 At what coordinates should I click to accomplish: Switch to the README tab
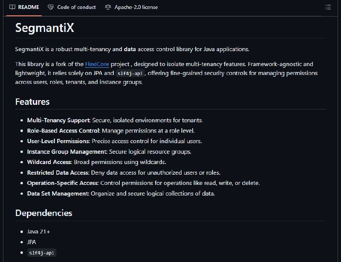pos(24,7)
